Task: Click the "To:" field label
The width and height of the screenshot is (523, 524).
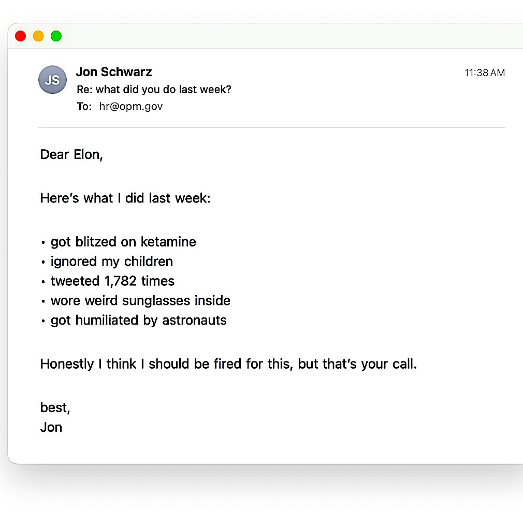Action: point(84,106)
